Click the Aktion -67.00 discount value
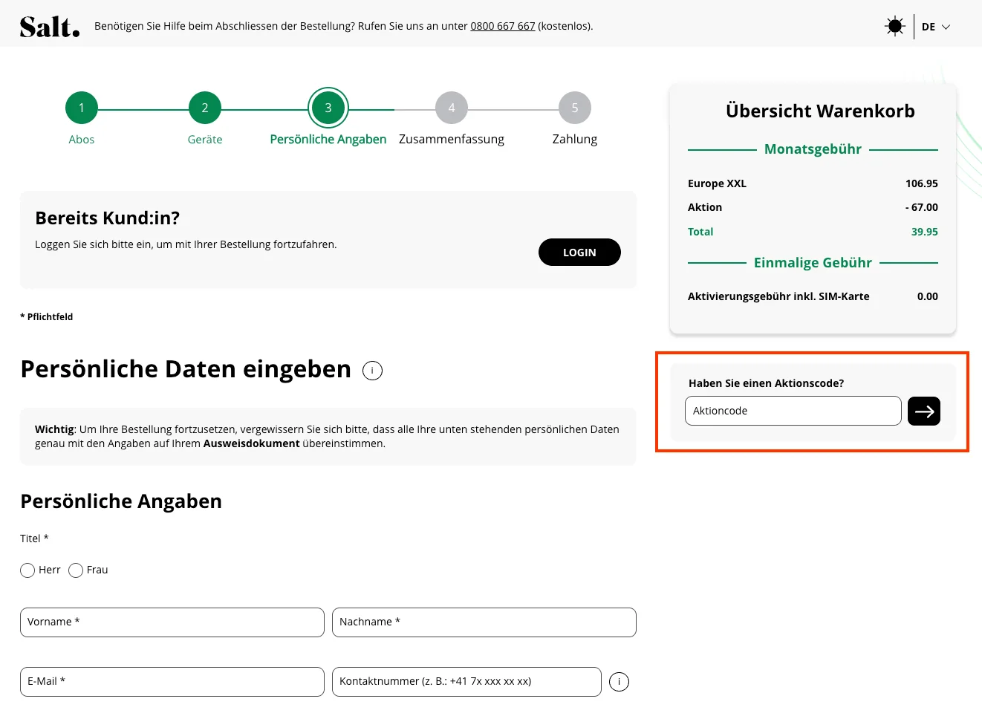This screenshot has height=716, width=982. 922,207
